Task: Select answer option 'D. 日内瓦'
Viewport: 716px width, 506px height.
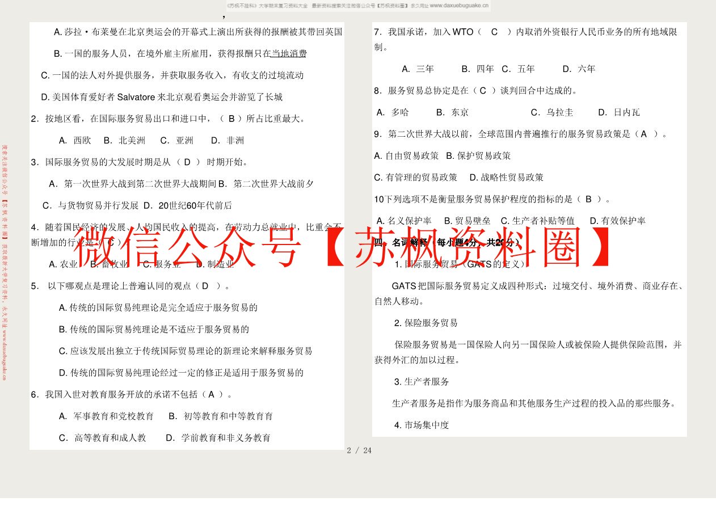Action: 619,112
